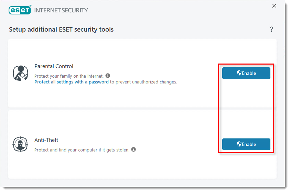Click 'to prevent unauthorized changes' text

pyautogui.click(x=143, y=82)
